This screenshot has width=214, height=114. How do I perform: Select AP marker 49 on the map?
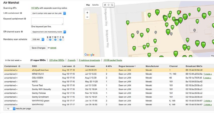(x=128, y=22)
